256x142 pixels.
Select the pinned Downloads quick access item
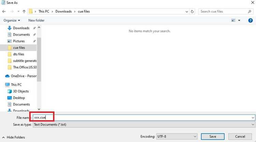[18, 28]
